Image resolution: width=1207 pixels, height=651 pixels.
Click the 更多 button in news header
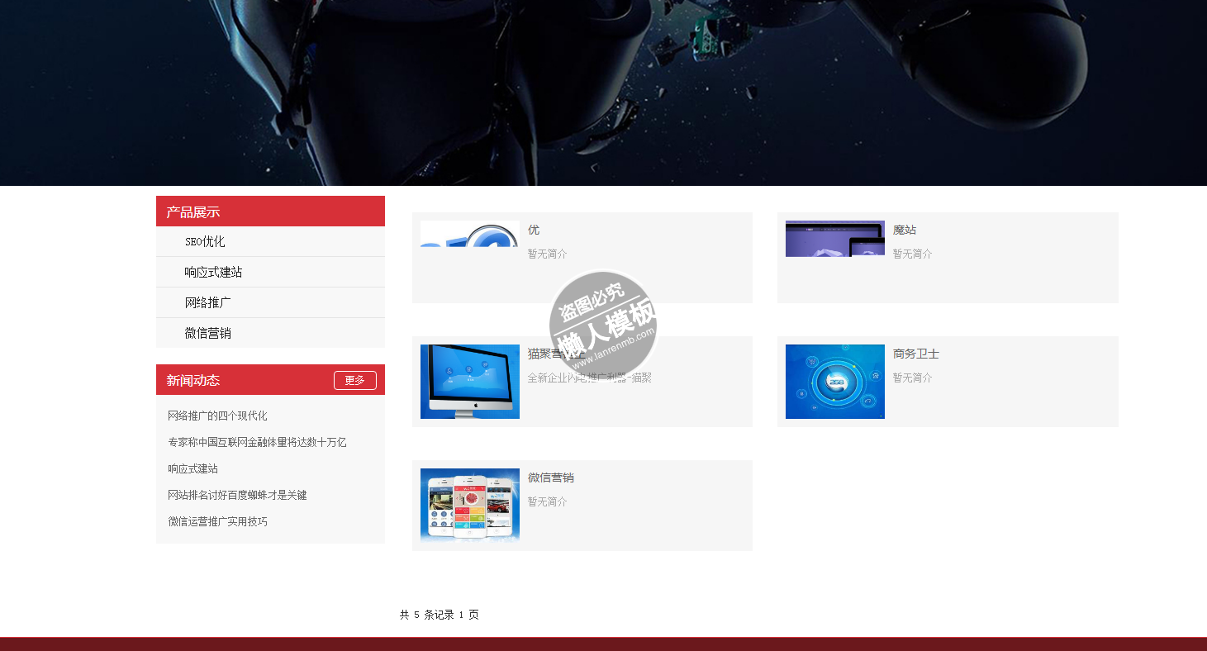(354, 380)
